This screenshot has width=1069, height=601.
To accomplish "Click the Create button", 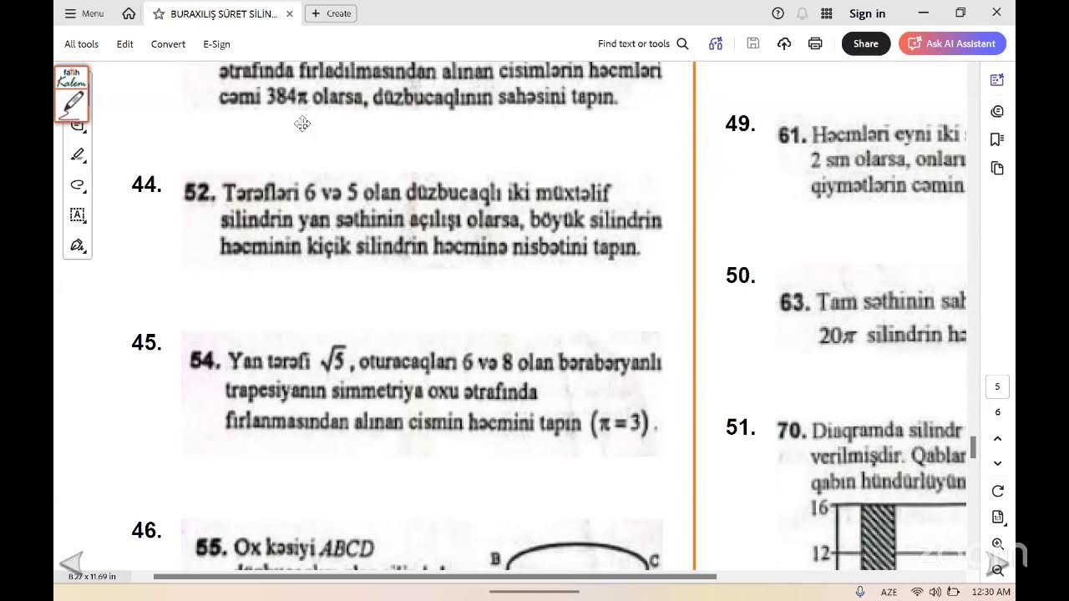I will 331,13.
